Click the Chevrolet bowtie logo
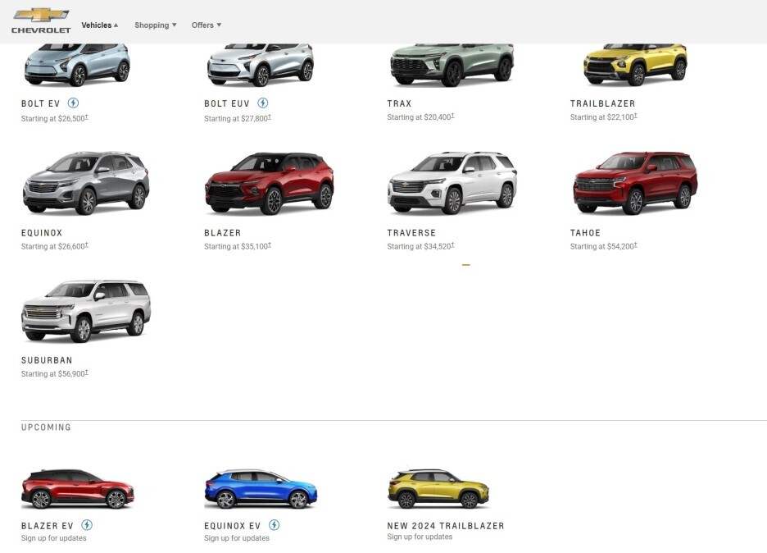Screen dimensions: 767x553 (x=41, y=21)
